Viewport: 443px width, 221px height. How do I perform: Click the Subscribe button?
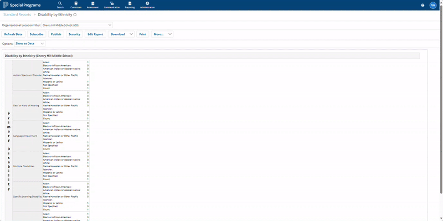[x=37, y=34]
